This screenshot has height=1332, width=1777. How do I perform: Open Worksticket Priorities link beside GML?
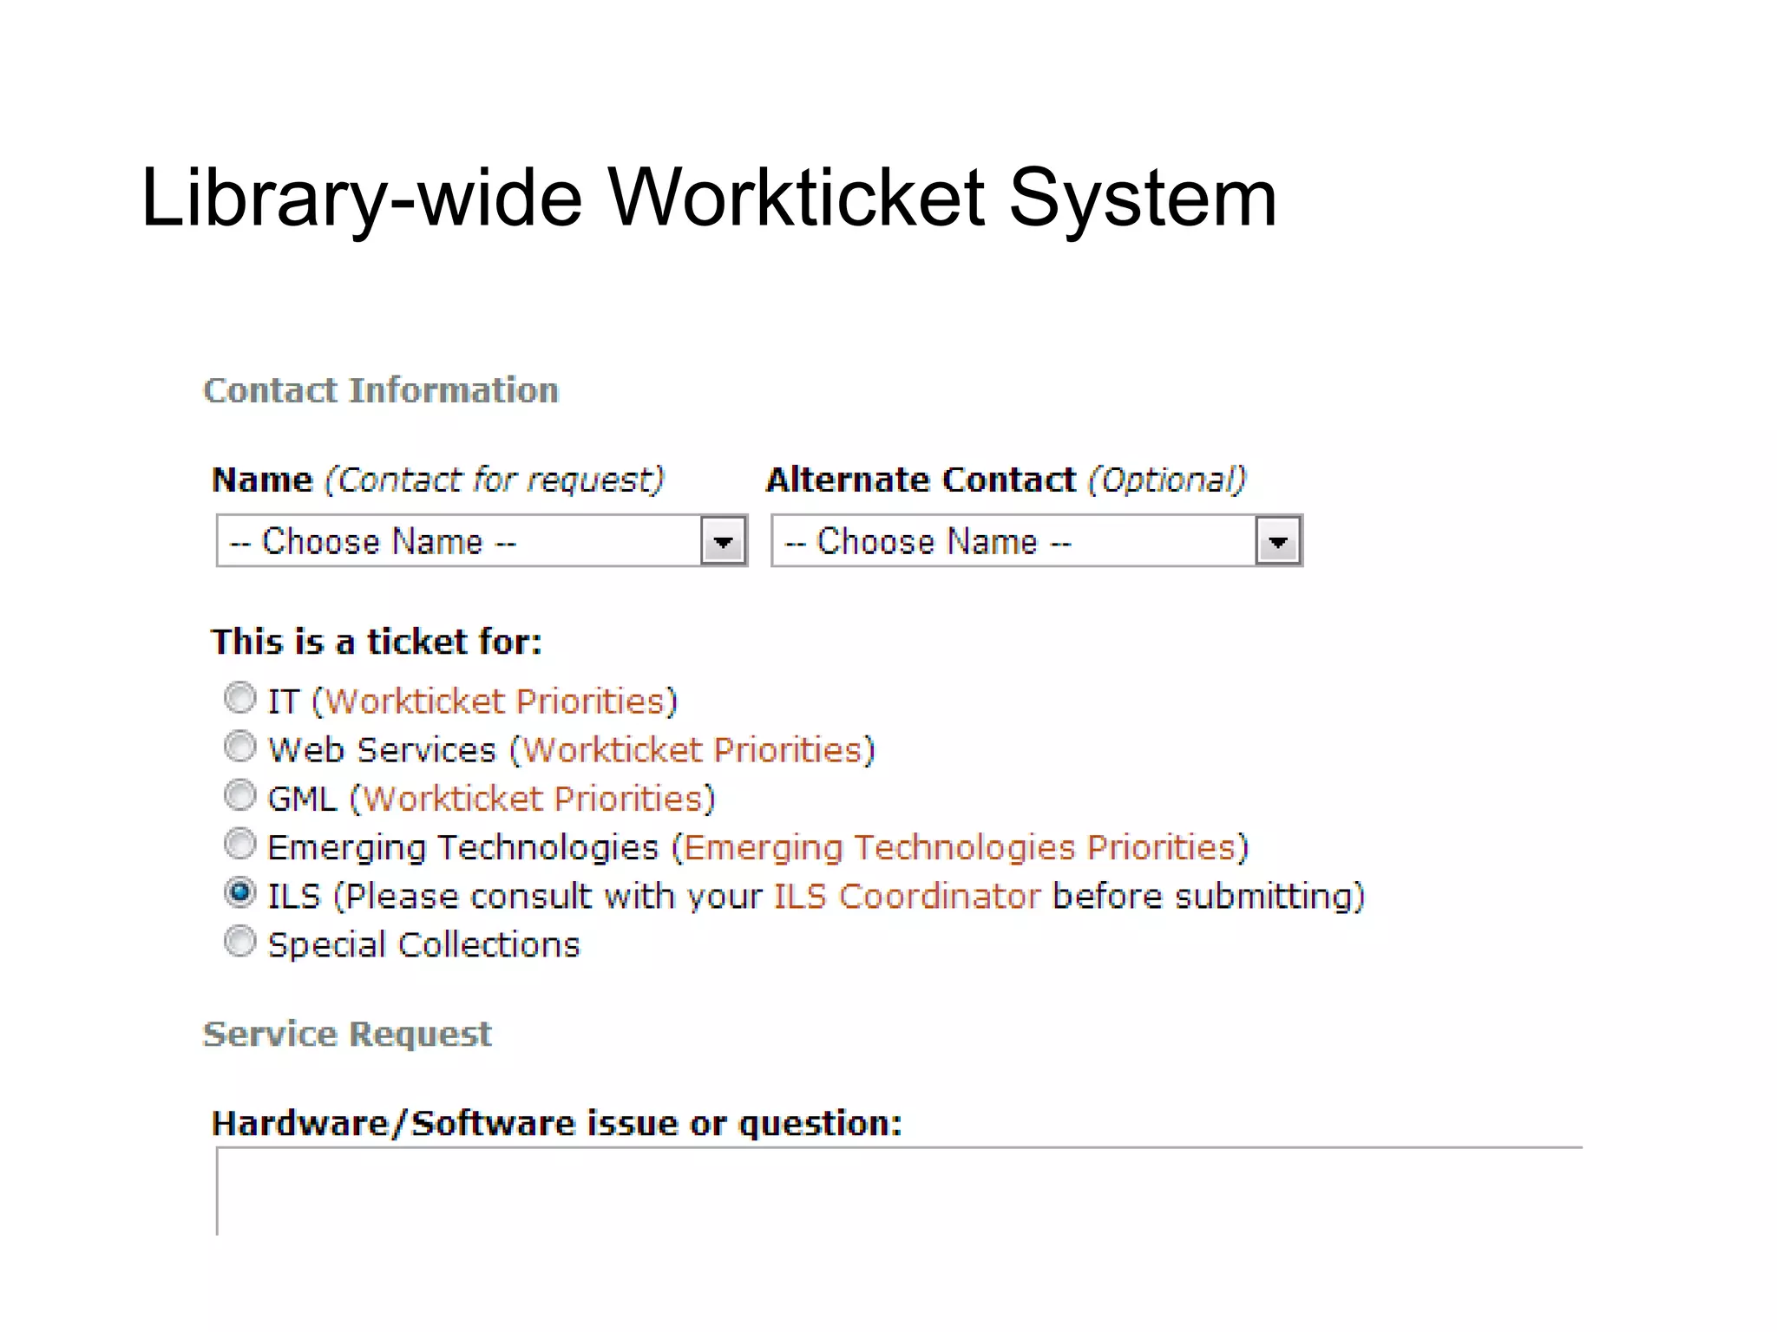(533, 799)
